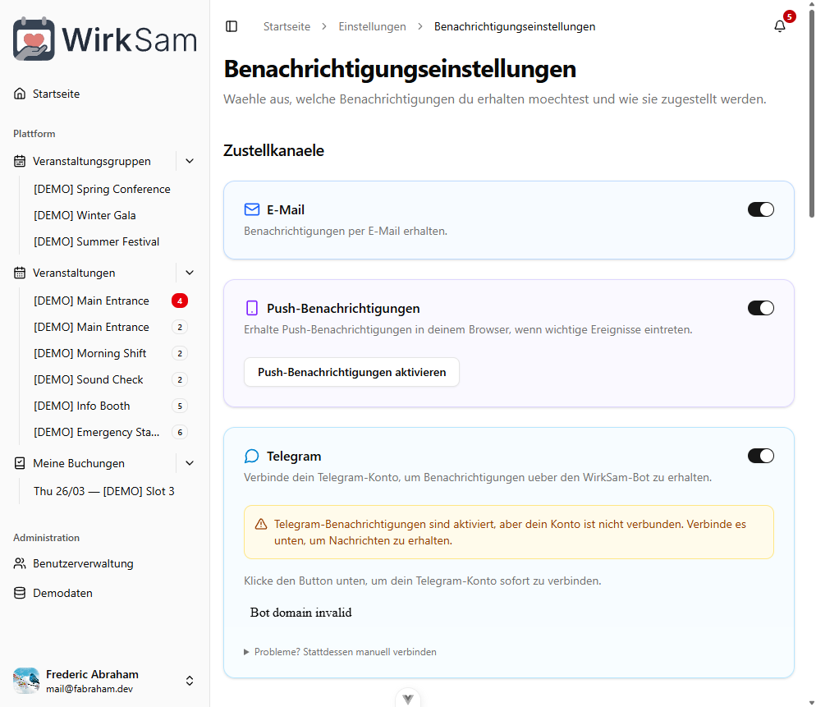This screenshot has width=816, height=707.
Task: Open [DEMO] Main Entrance with 4 badge
Action: pos(92,301)
